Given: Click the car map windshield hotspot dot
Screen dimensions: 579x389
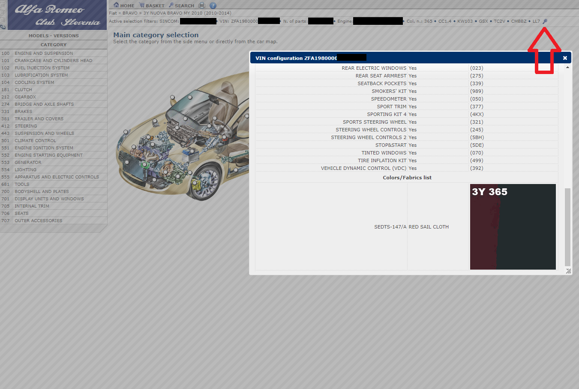Looking at the screenshot, I should coord(190,97).
